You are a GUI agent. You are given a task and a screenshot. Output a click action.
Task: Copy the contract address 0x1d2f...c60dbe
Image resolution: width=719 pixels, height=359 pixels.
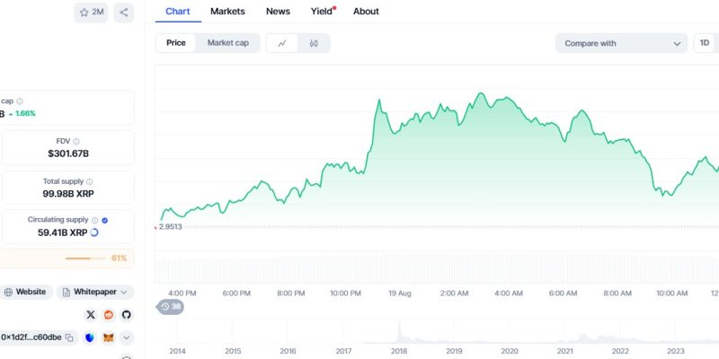(x=69, y=338)
